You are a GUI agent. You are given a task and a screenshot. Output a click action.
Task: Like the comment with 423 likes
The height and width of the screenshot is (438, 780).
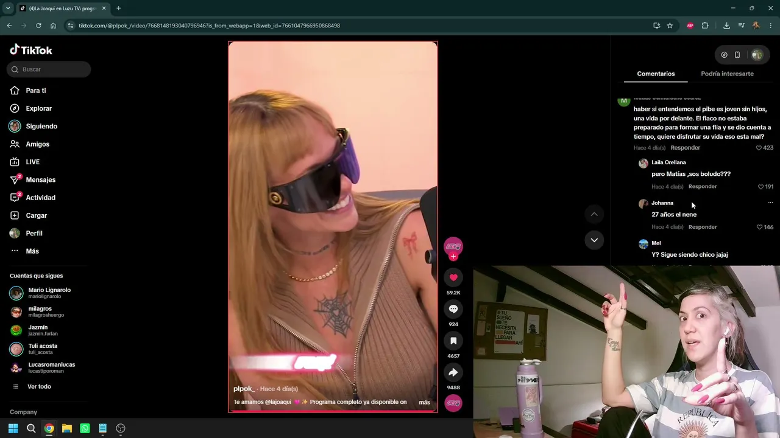tap(759, 148)
